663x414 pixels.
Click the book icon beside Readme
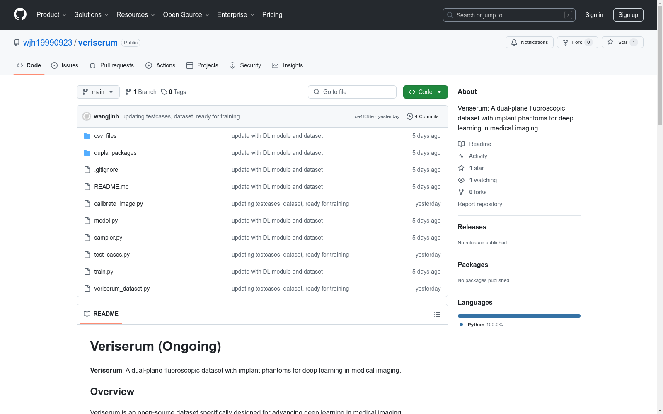click(461, 144)
